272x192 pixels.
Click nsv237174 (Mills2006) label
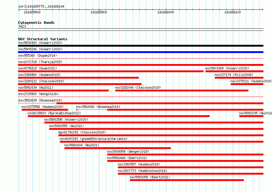pos(234,75)
